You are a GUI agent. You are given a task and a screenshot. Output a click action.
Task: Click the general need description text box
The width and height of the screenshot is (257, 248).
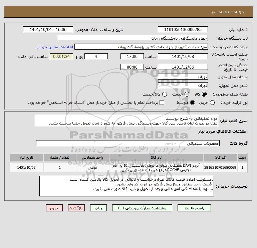click(x=126, y=121)
